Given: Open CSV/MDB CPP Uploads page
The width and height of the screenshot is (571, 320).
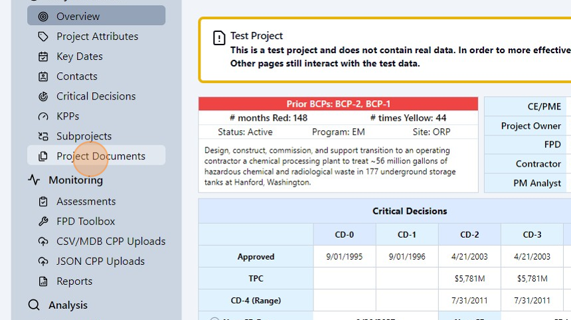Looking at the screenshot, I should point(111,241).
